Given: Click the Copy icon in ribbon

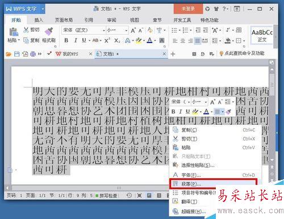Looking at the screenshot, I should tap(26, 40).
